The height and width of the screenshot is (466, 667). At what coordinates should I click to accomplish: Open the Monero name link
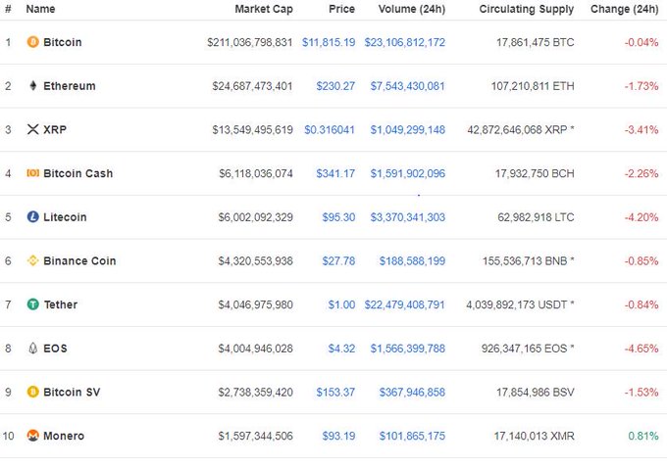64,436
